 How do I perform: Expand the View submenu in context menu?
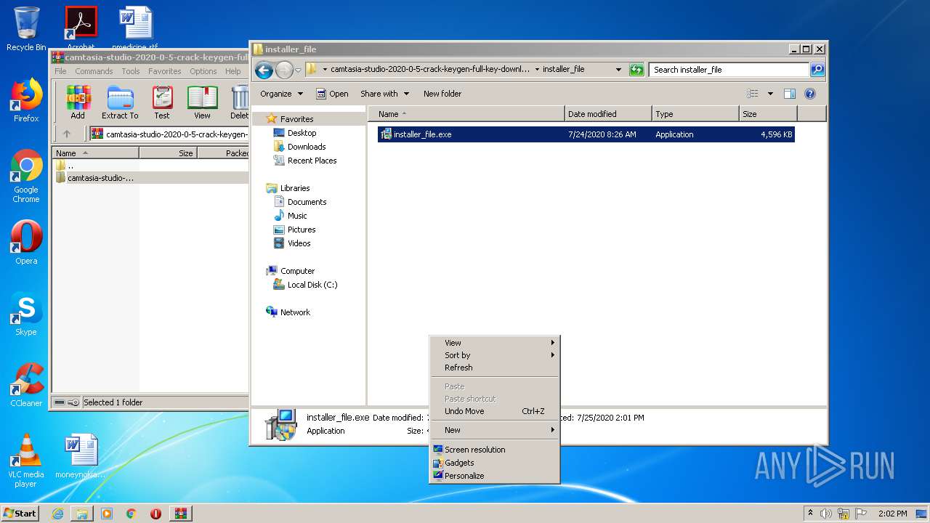click(x=495, y=343)
